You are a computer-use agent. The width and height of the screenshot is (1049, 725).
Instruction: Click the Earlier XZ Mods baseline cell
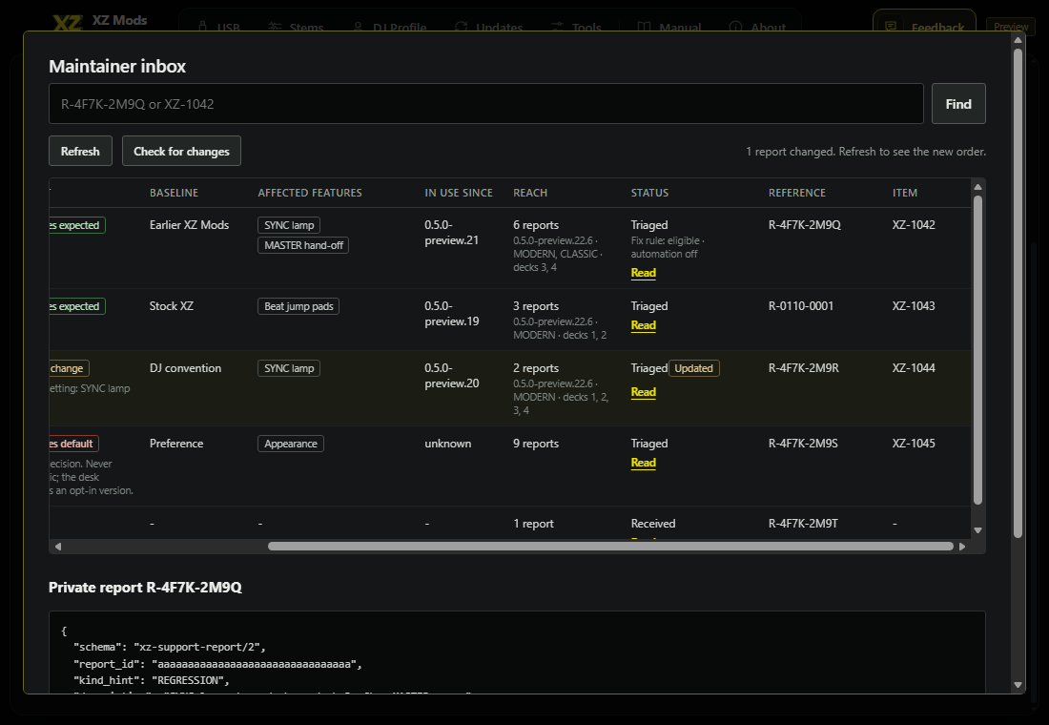190,225
